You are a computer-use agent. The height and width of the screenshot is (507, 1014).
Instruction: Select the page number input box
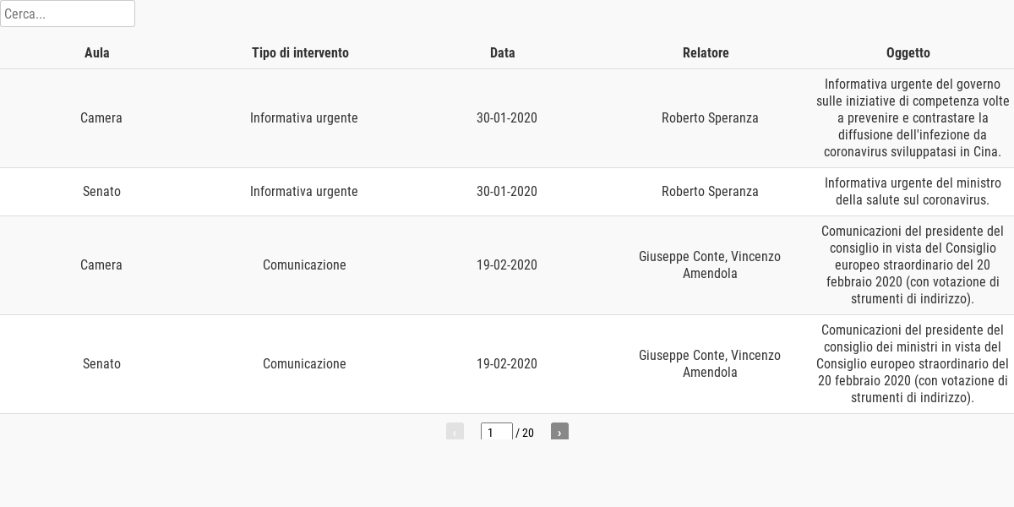(x=497, y=432)
